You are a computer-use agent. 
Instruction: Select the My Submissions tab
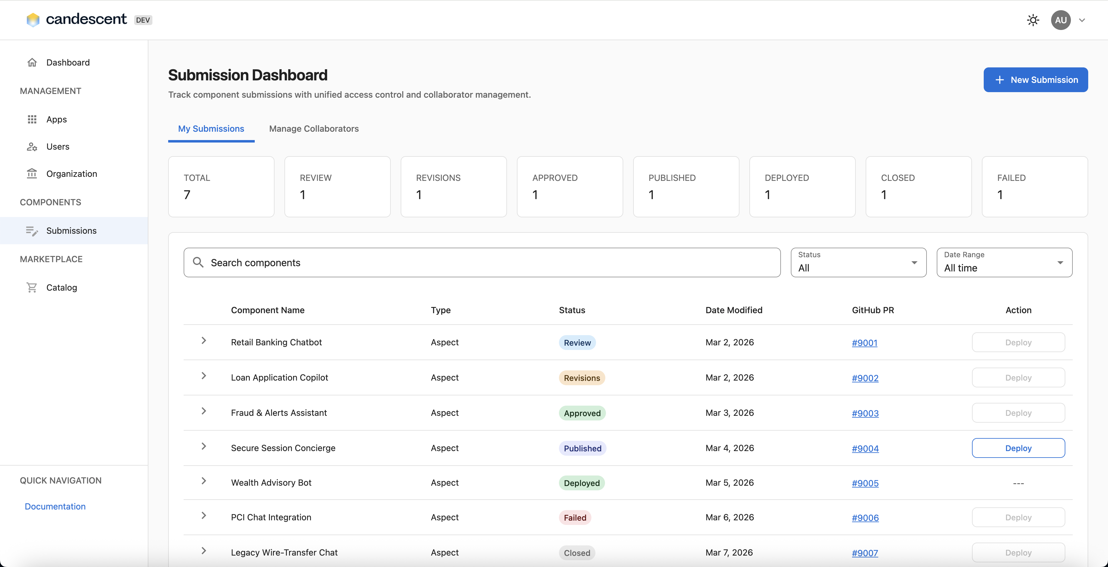point(211,129)
